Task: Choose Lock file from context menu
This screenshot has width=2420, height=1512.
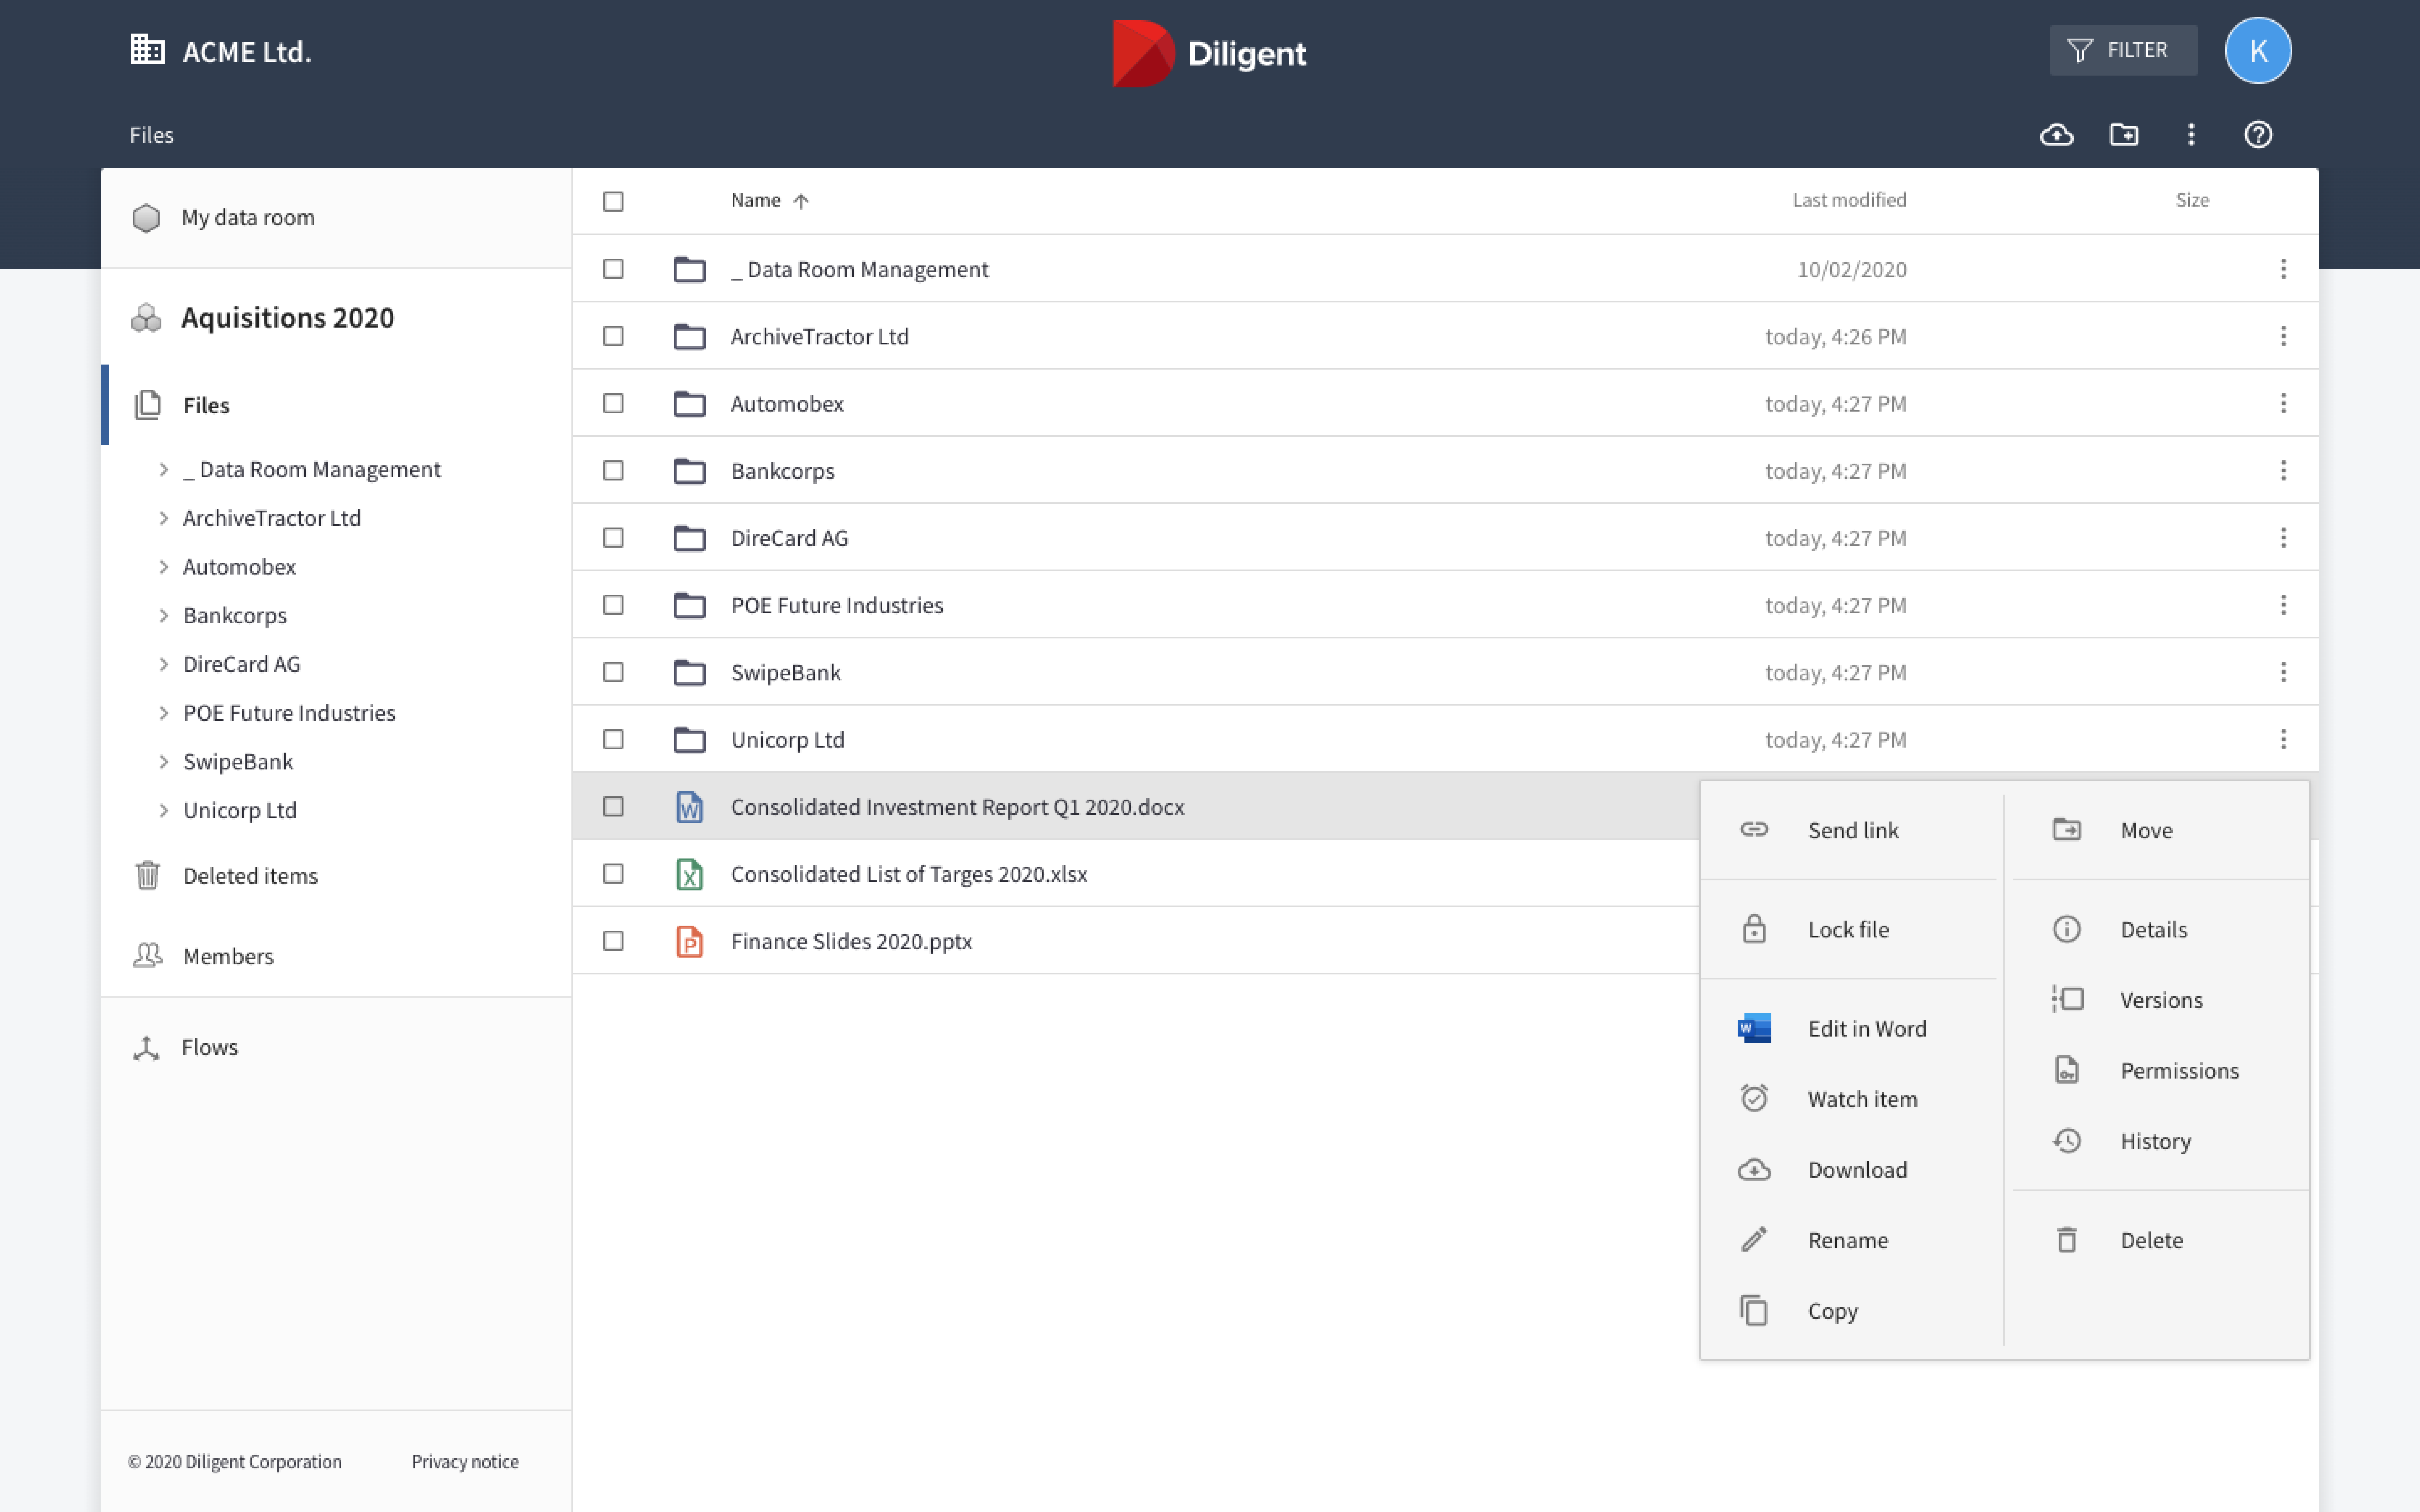Action: click(x=1850, y=929)
